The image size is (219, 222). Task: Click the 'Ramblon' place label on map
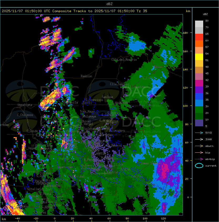point(86,76)
